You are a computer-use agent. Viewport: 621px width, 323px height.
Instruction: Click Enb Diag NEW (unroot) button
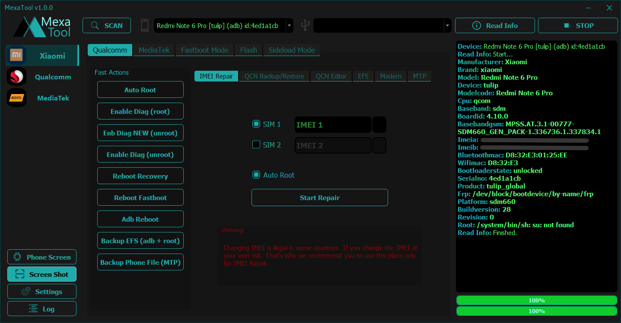click(x=140, y=133)
